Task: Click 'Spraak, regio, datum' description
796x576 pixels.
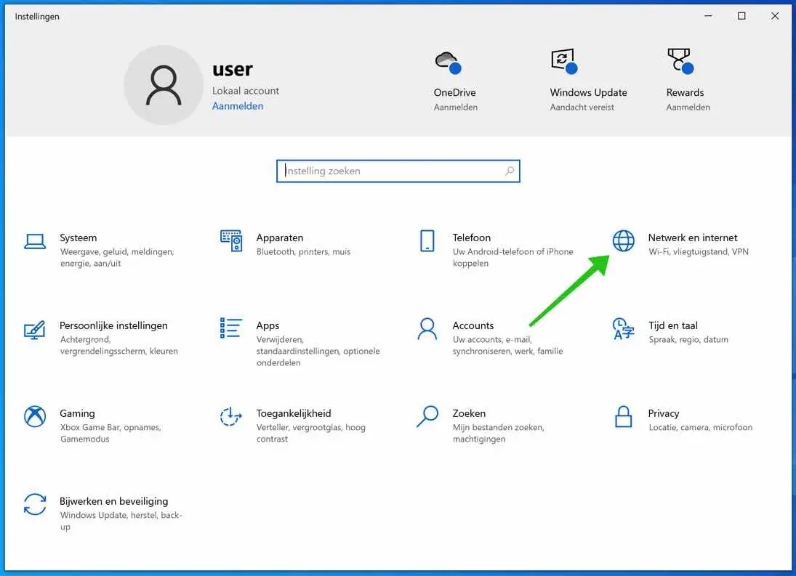Action: (x=688, y=339)
